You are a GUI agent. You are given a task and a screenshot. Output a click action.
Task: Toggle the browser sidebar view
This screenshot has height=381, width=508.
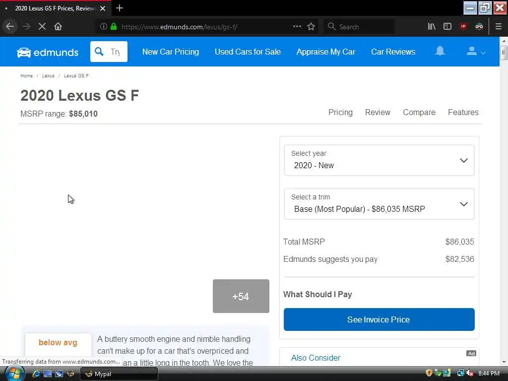click(x=447, y=27)
